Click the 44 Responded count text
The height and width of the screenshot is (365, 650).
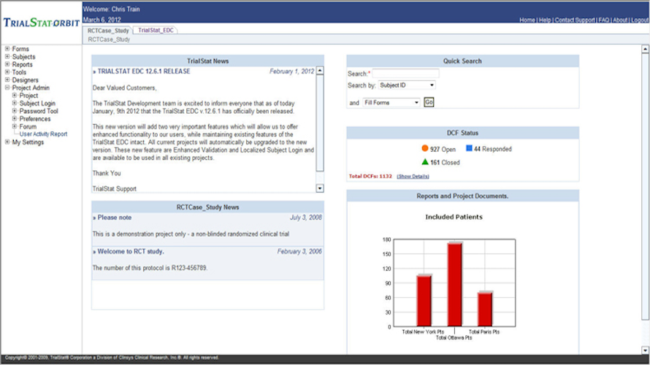coord(492,149)
